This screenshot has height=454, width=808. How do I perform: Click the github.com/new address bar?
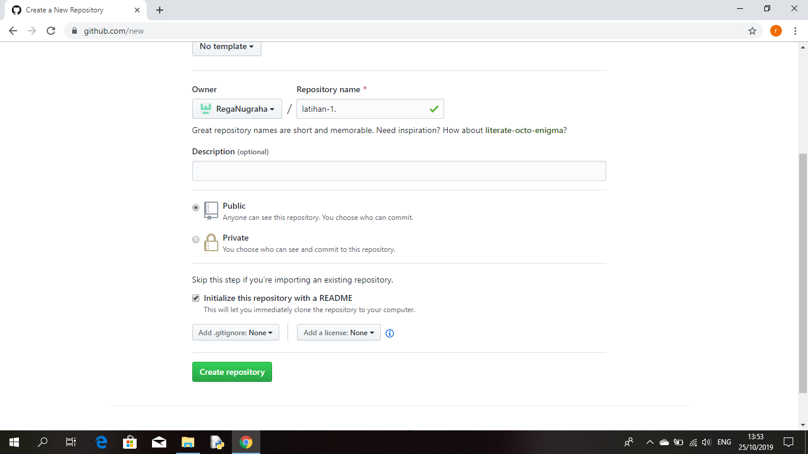point(414,31)
